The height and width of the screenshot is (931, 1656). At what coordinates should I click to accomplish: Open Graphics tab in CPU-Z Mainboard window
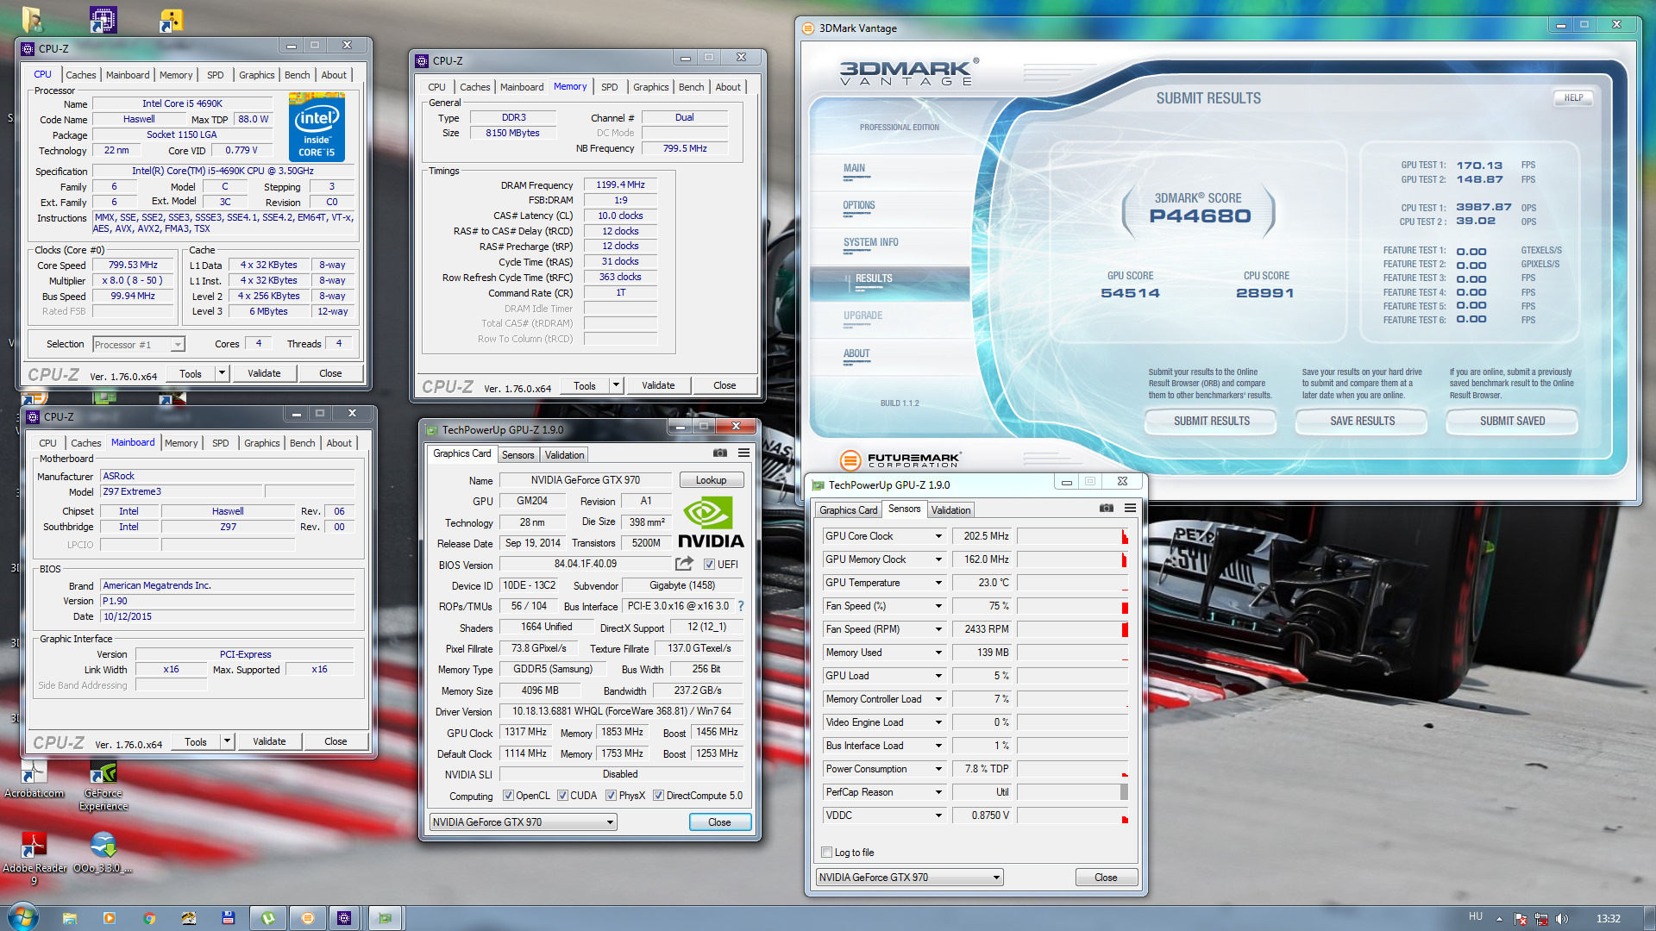261,443
